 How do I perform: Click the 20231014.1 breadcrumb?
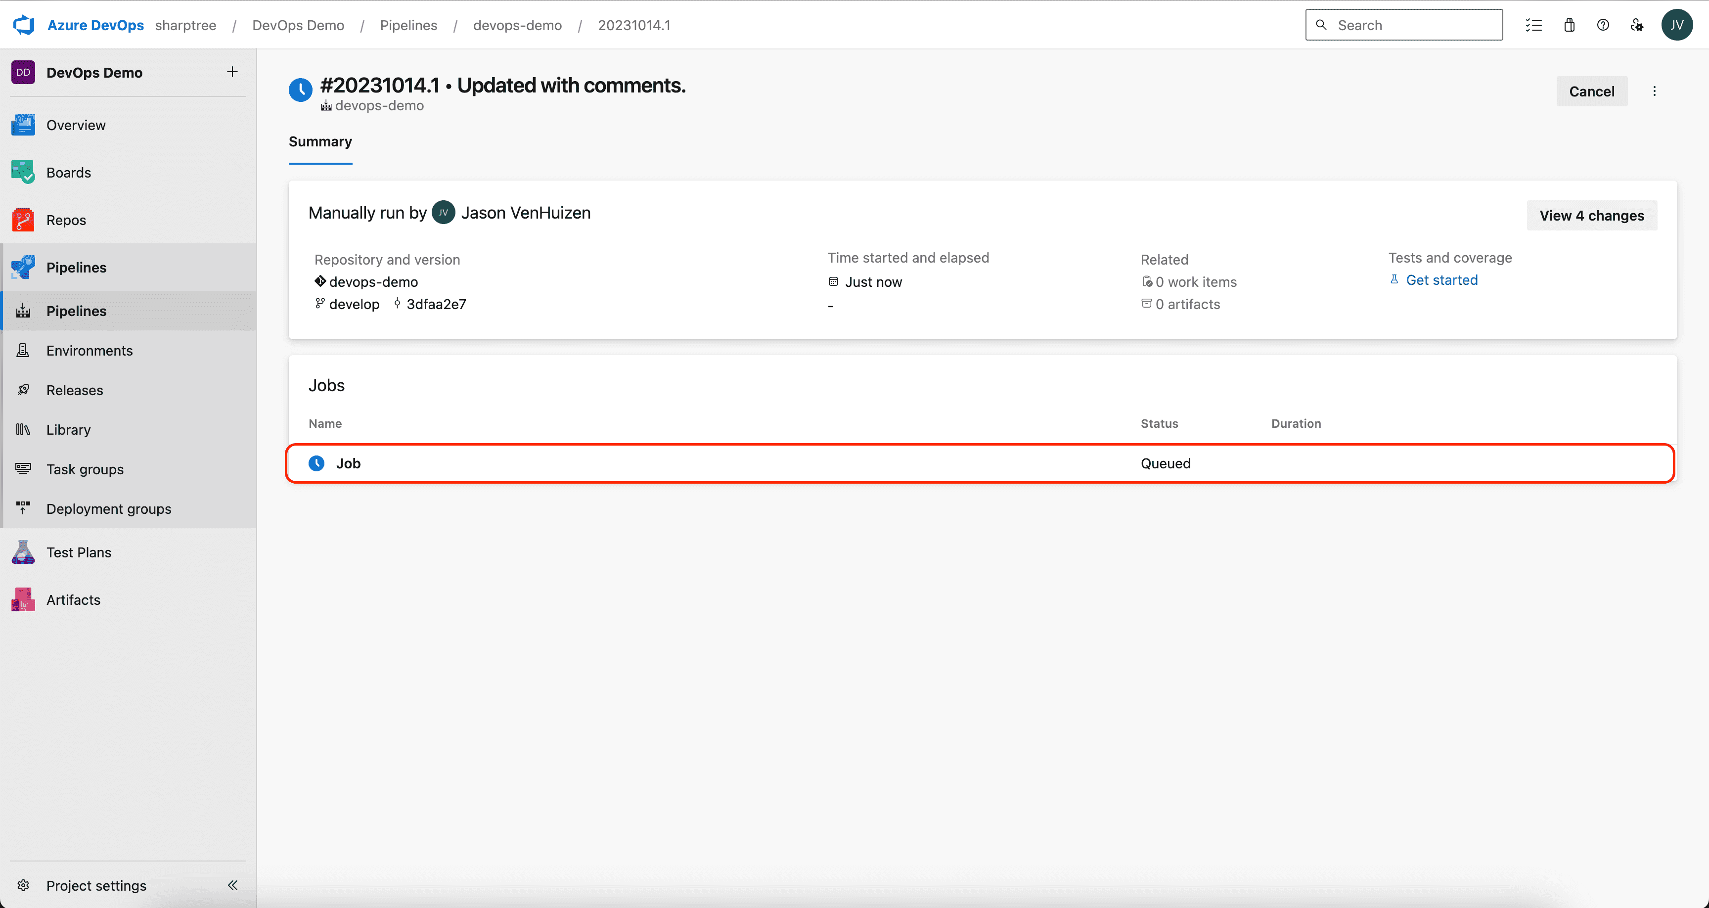click(634, 25)
